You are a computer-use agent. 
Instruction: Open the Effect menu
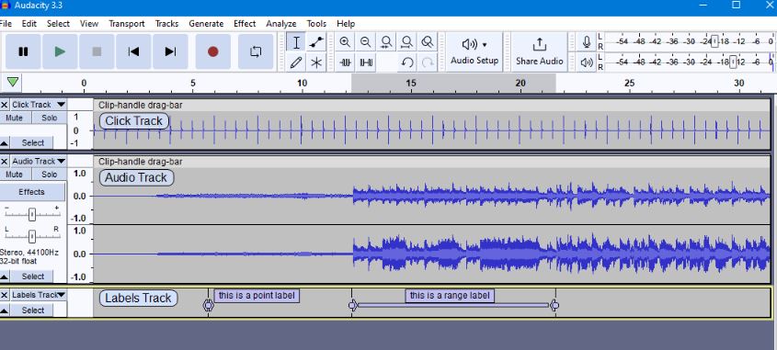245,24
